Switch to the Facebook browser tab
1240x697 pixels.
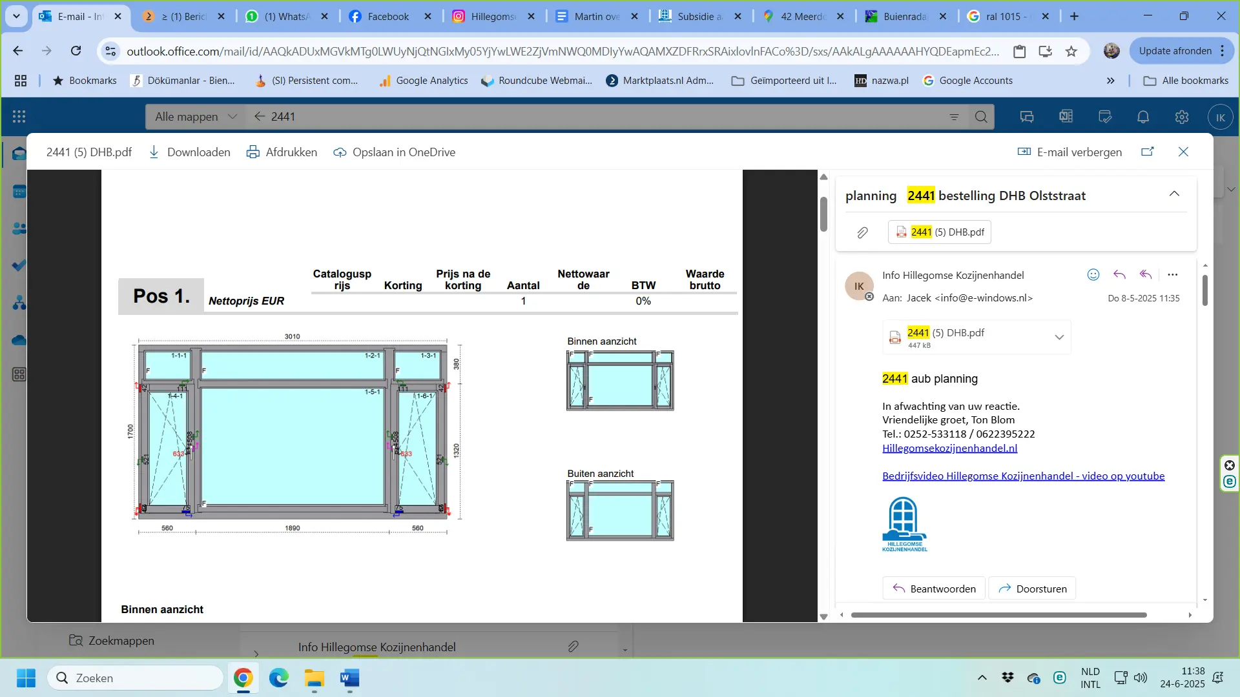click(x=387, y=17)
